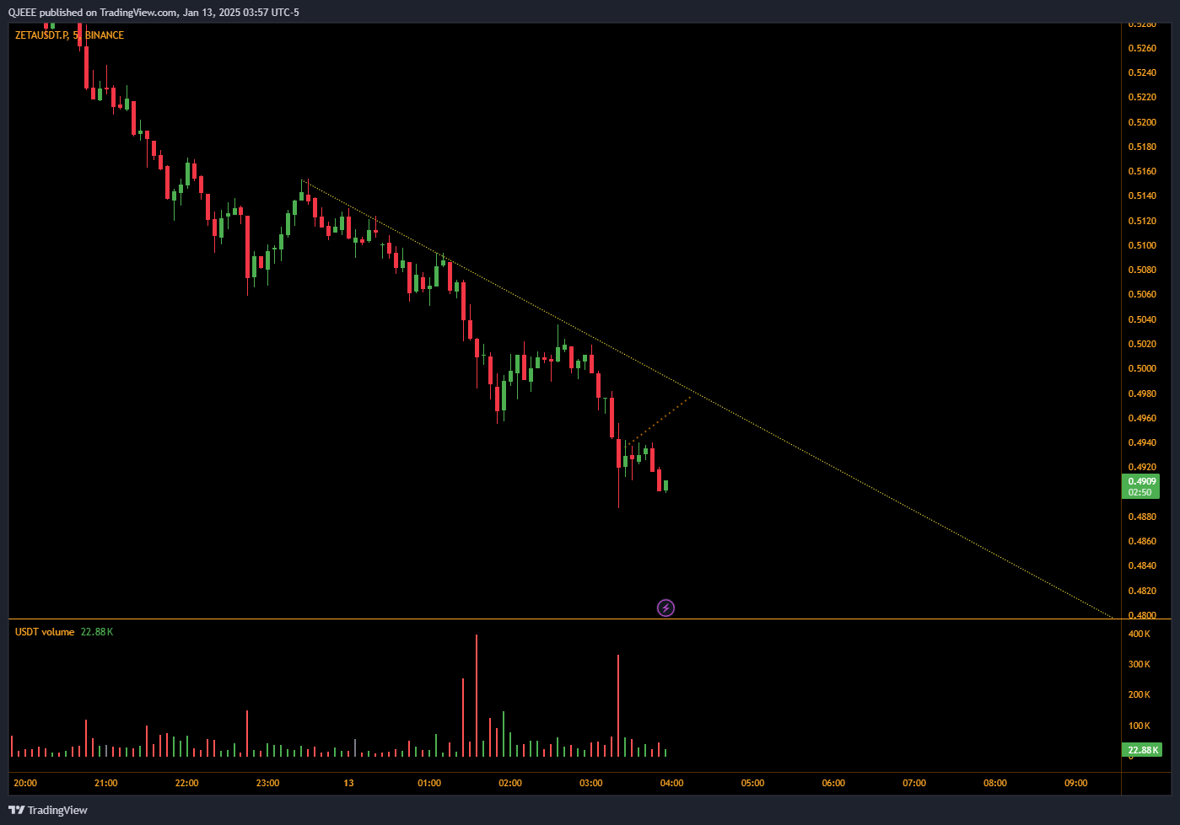Click the 0.5160 price axis label
The width and height of the screenshot is (1180, 825).
(x=1142, y=171)
